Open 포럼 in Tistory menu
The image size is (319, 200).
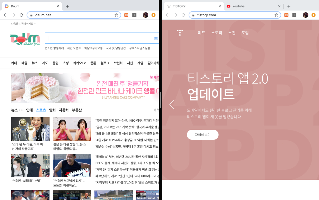point(245,32)
